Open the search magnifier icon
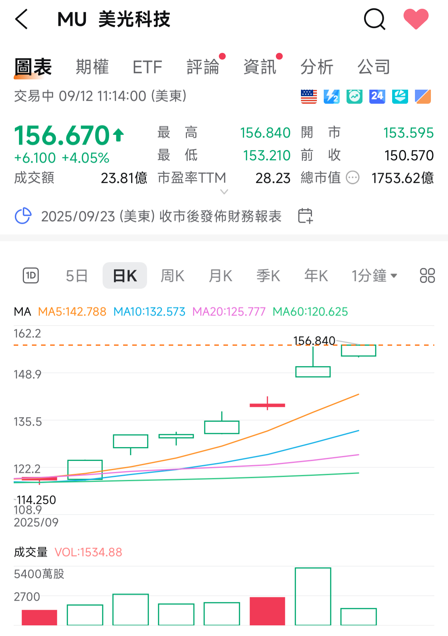 [375, 19]
